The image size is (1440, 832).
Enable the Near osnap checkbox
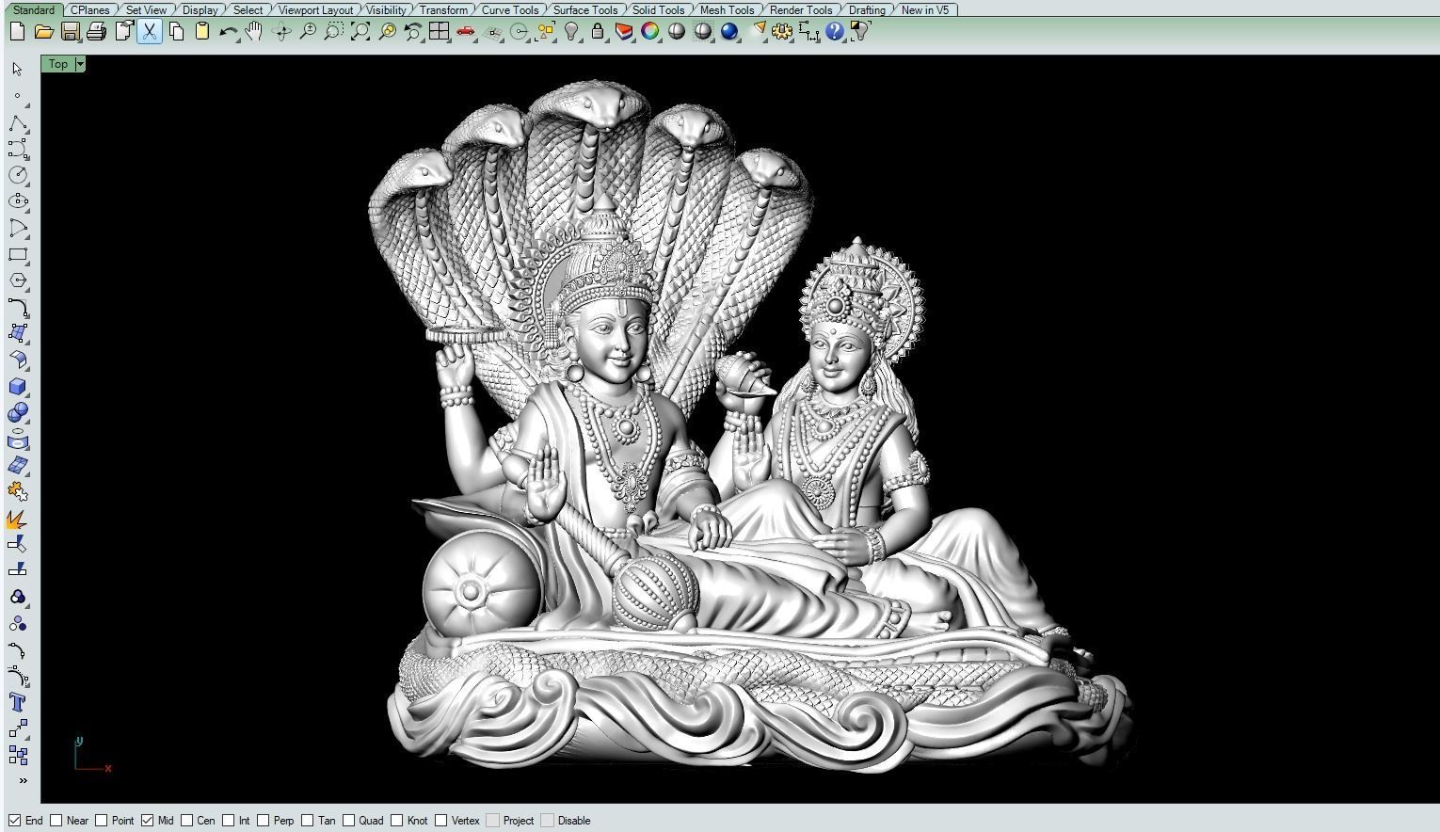(56, 820)
